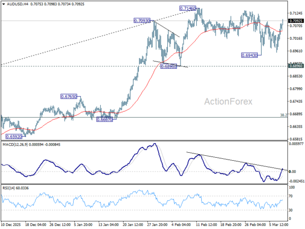
Task: Select the 0.69430 price label
Action: (x=250, y=55)
